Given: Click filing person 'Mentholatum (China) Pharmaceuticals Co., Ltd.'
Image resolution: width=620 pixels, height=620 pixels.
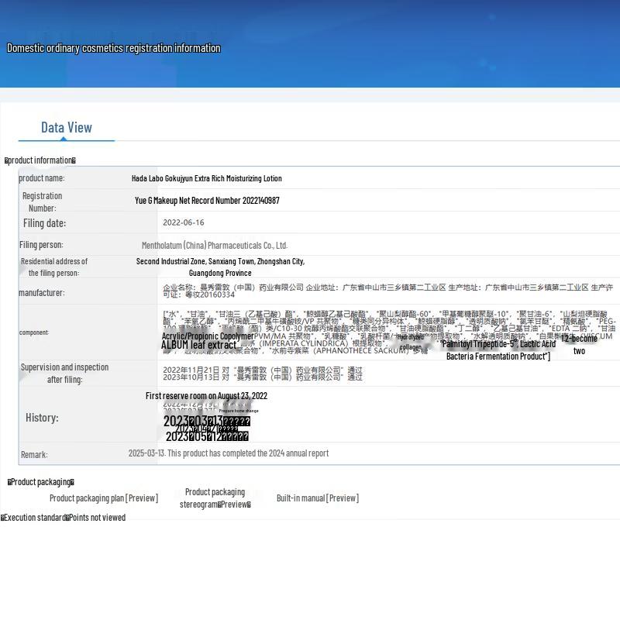Looking at the screenshot, I should click(x=215, y=246).
